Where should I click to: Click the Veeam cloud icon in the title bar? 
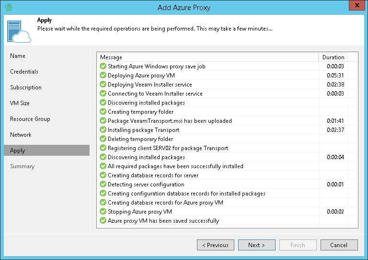pos(8,7)
